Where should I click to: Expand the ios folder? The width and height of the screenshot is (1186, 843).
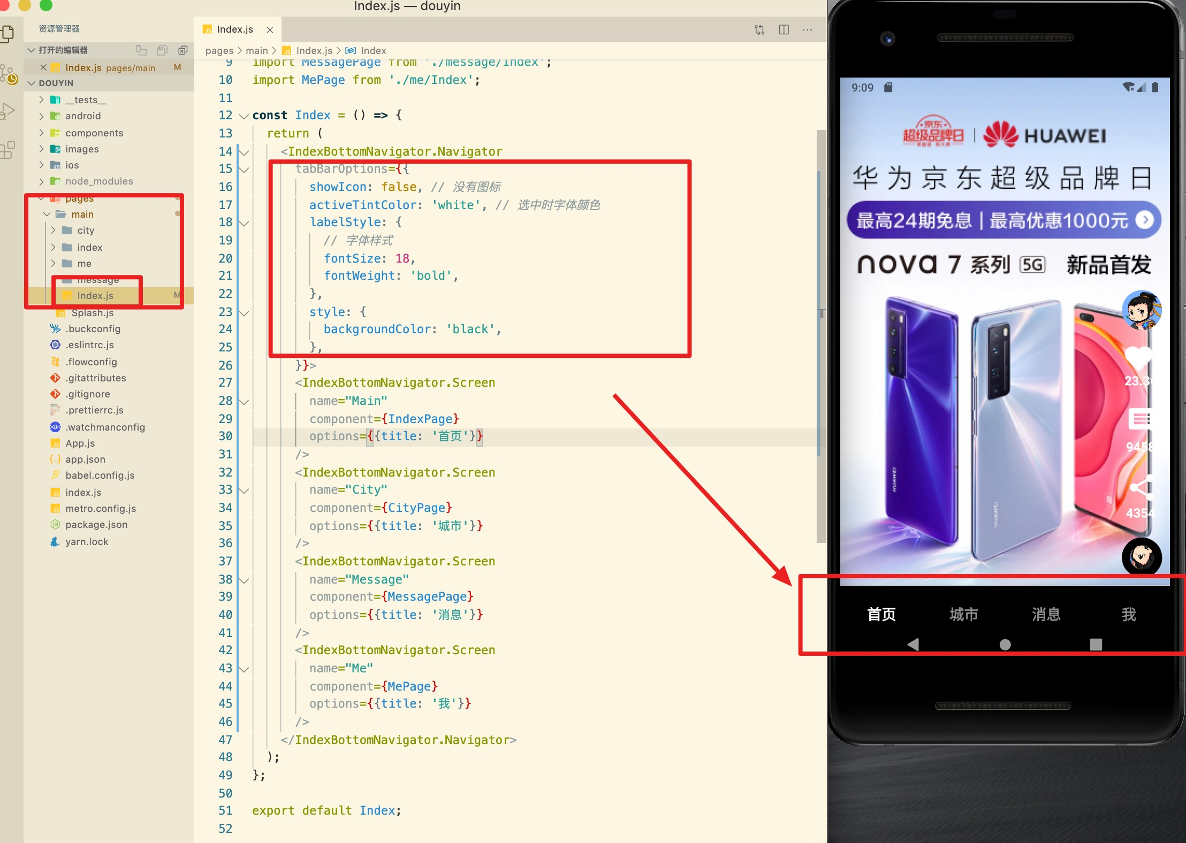click(x=41, y=165)
